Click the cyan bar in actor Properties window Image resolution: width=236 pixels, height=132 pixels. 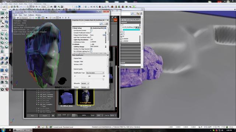tap(131, 30)
